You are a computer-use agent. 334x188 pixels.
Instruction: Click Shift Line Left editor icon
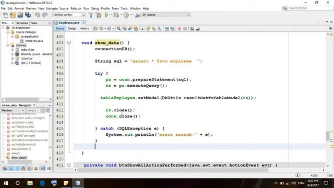[x=166, y=29]
